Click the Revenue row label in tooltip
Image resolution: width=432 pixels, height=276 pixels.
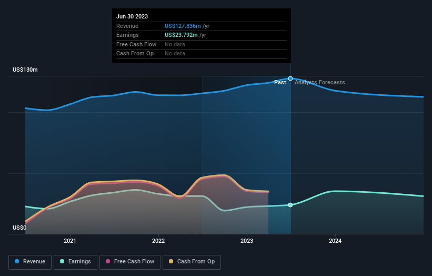[127, 26]
